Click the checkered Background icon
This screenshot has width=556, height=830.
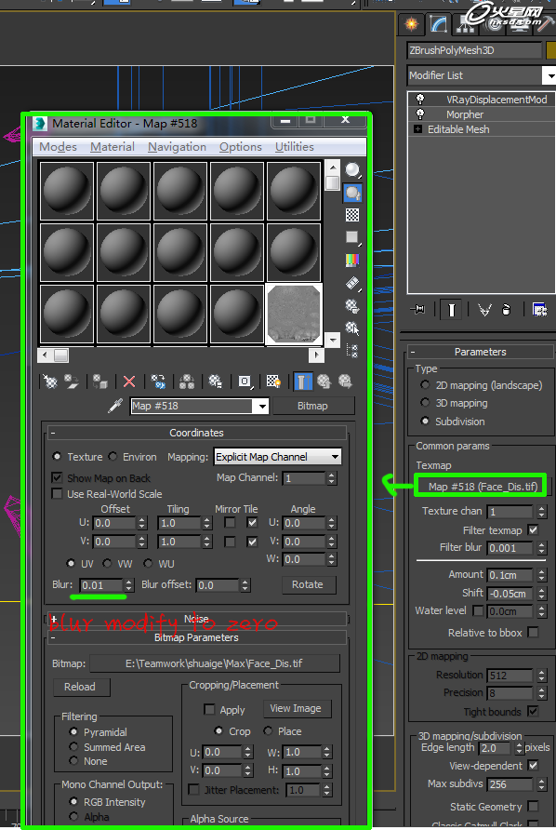(x=352, y=215)
